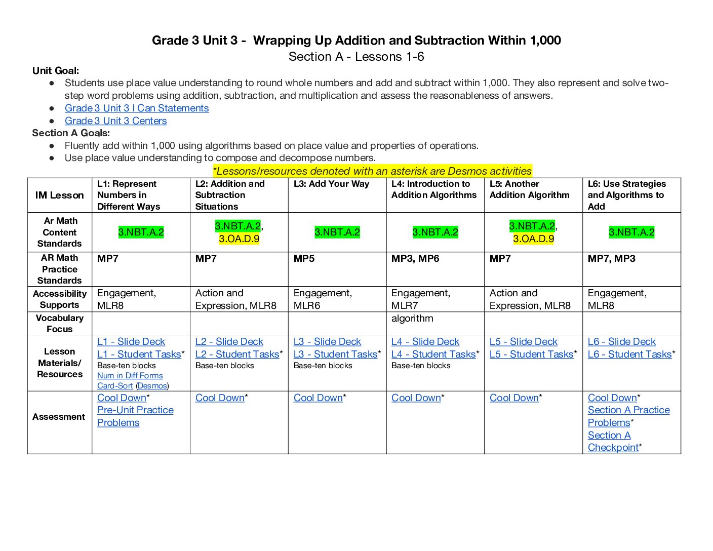
Task: Click the 3.NBT.A.2 standard under L1
Action: (141, 232)
